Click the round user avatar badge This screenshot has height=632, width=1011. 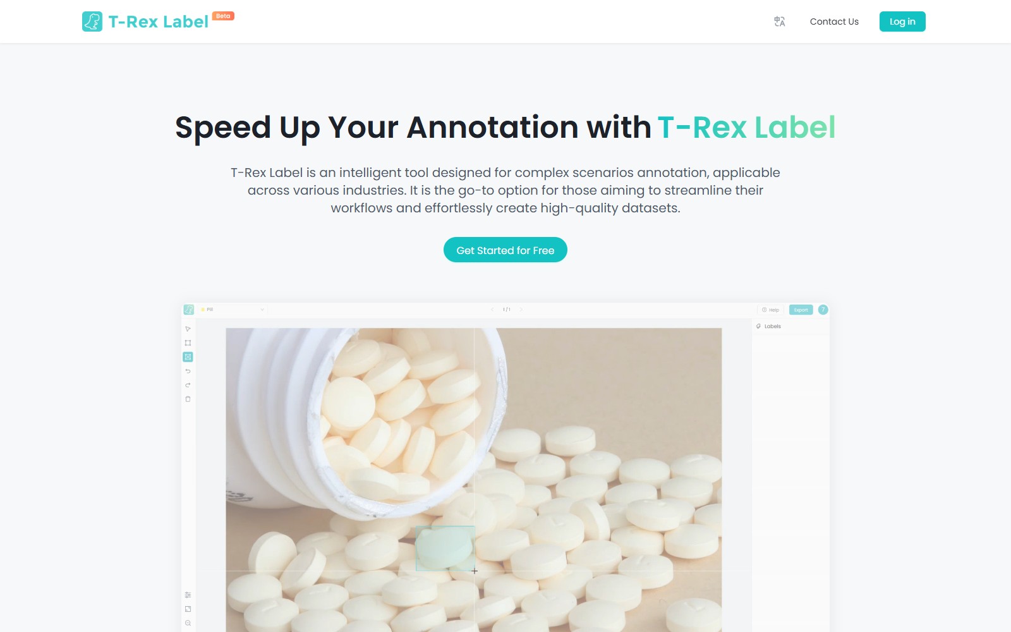[823, 310]
